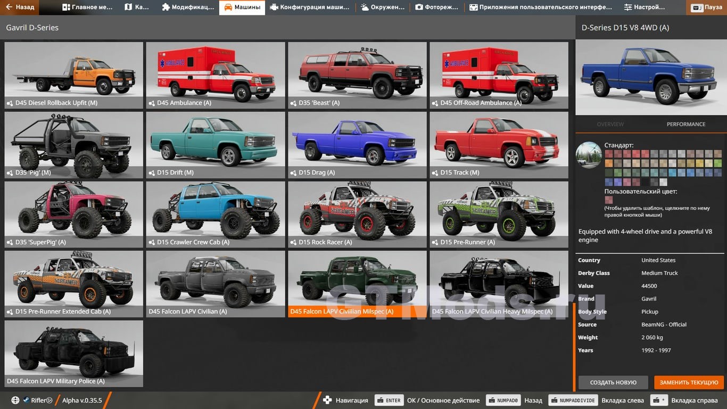Select D35 'SuperPig' (A) vehicle
727x409 pixels.
click(x=73, y=215)
